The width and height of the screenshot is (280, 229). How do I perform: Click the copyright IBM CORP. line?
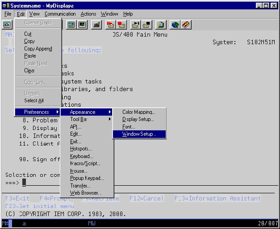click(x=66, y=214)
